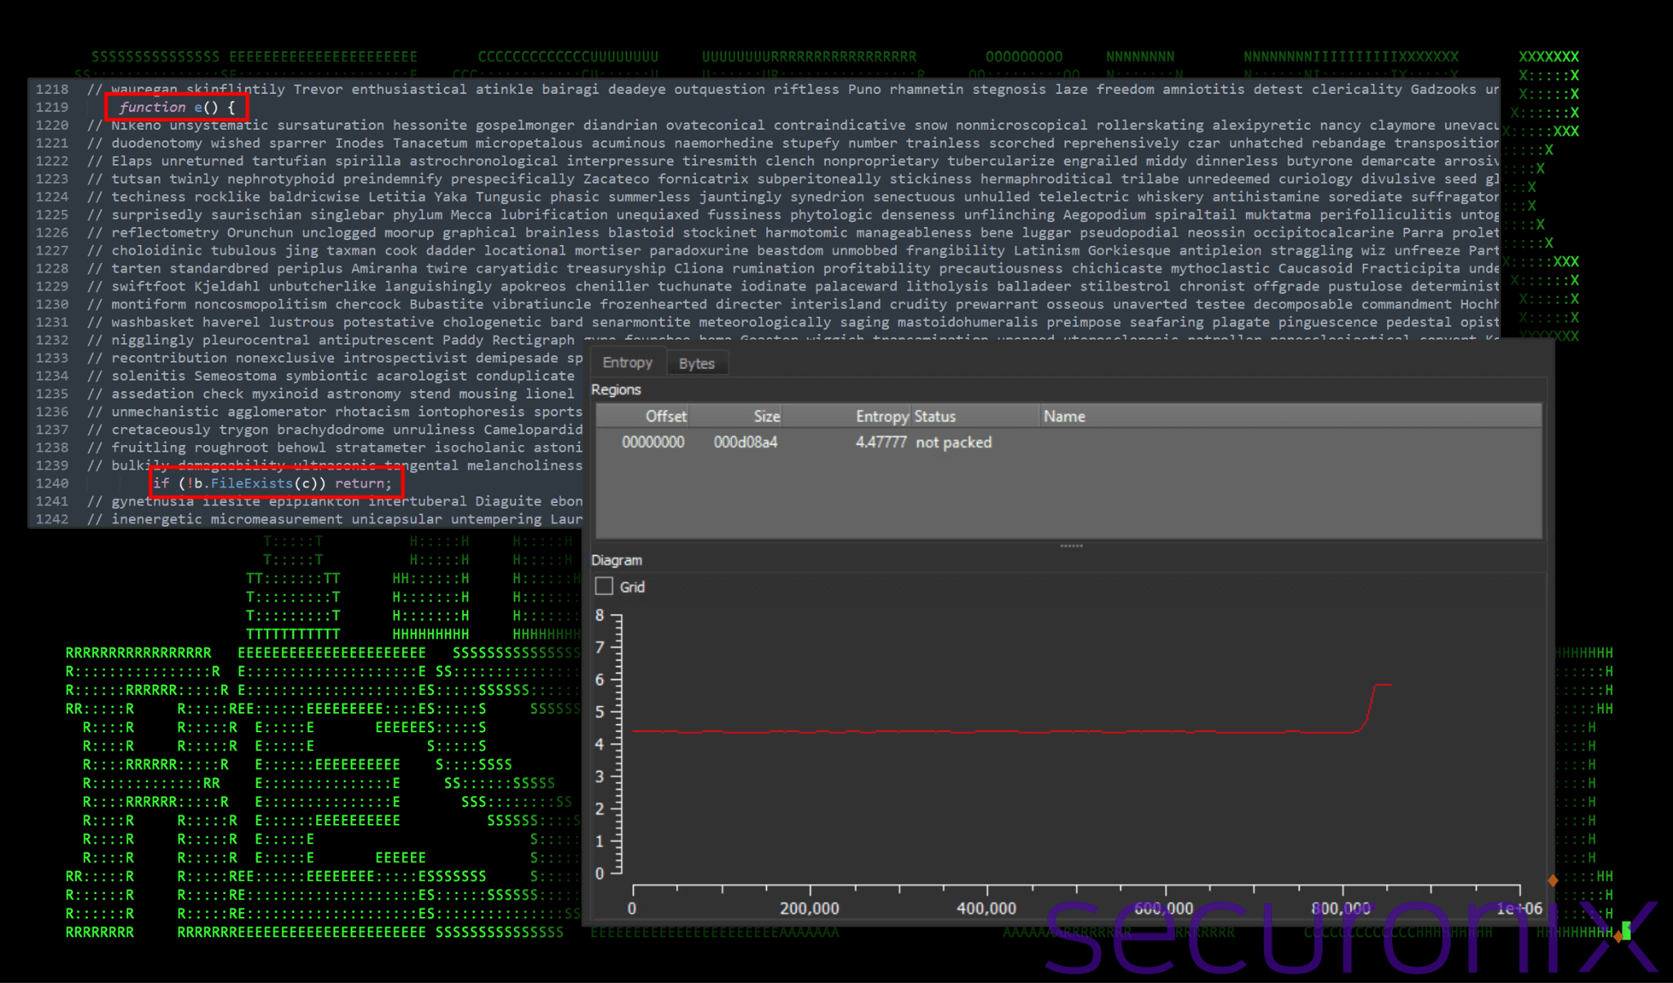
Task: Click the 000d08a4 size value cell
Action: (x=745, y=443)
